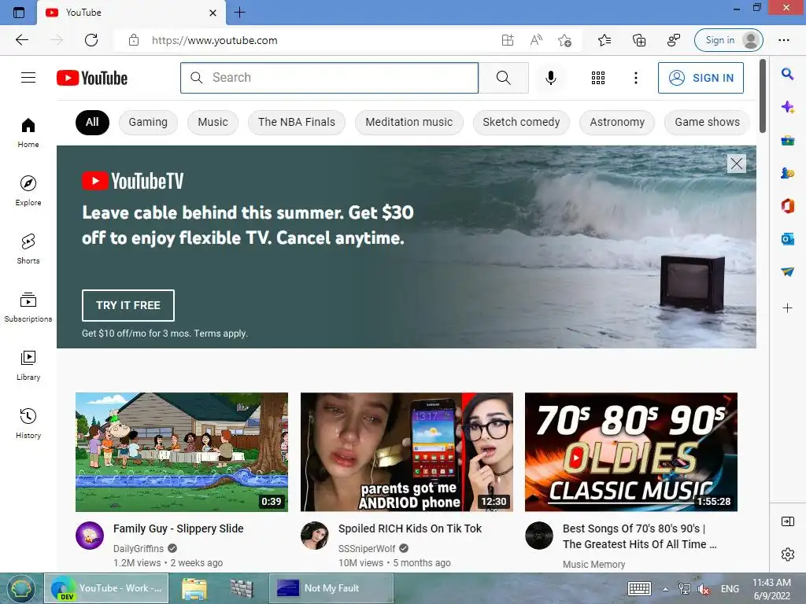The image size is (806, 604).
Task: Click the page vertical scrollbar
Action: coord(762,95)
